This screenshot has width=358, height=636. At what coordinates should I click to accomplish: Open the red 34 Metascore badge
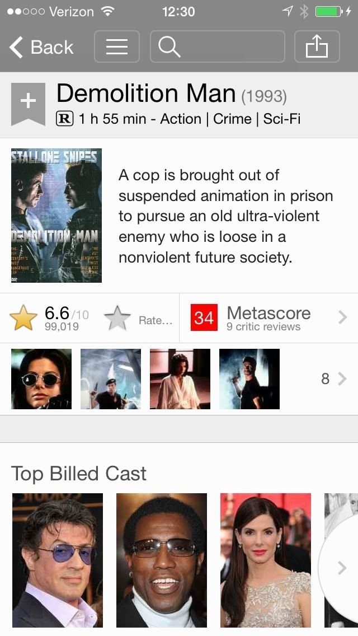tap(204, 317)
